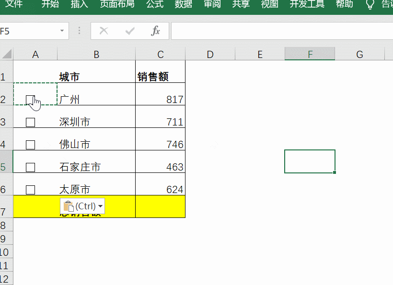Select column E header
The width and height of the screenshot is (393, 285).
click(x=260, y=54)
